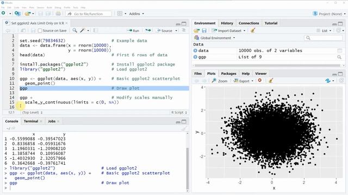Minimize the Console pane
348x195 pixels.
pyautogui.click(x=178, y=122)
